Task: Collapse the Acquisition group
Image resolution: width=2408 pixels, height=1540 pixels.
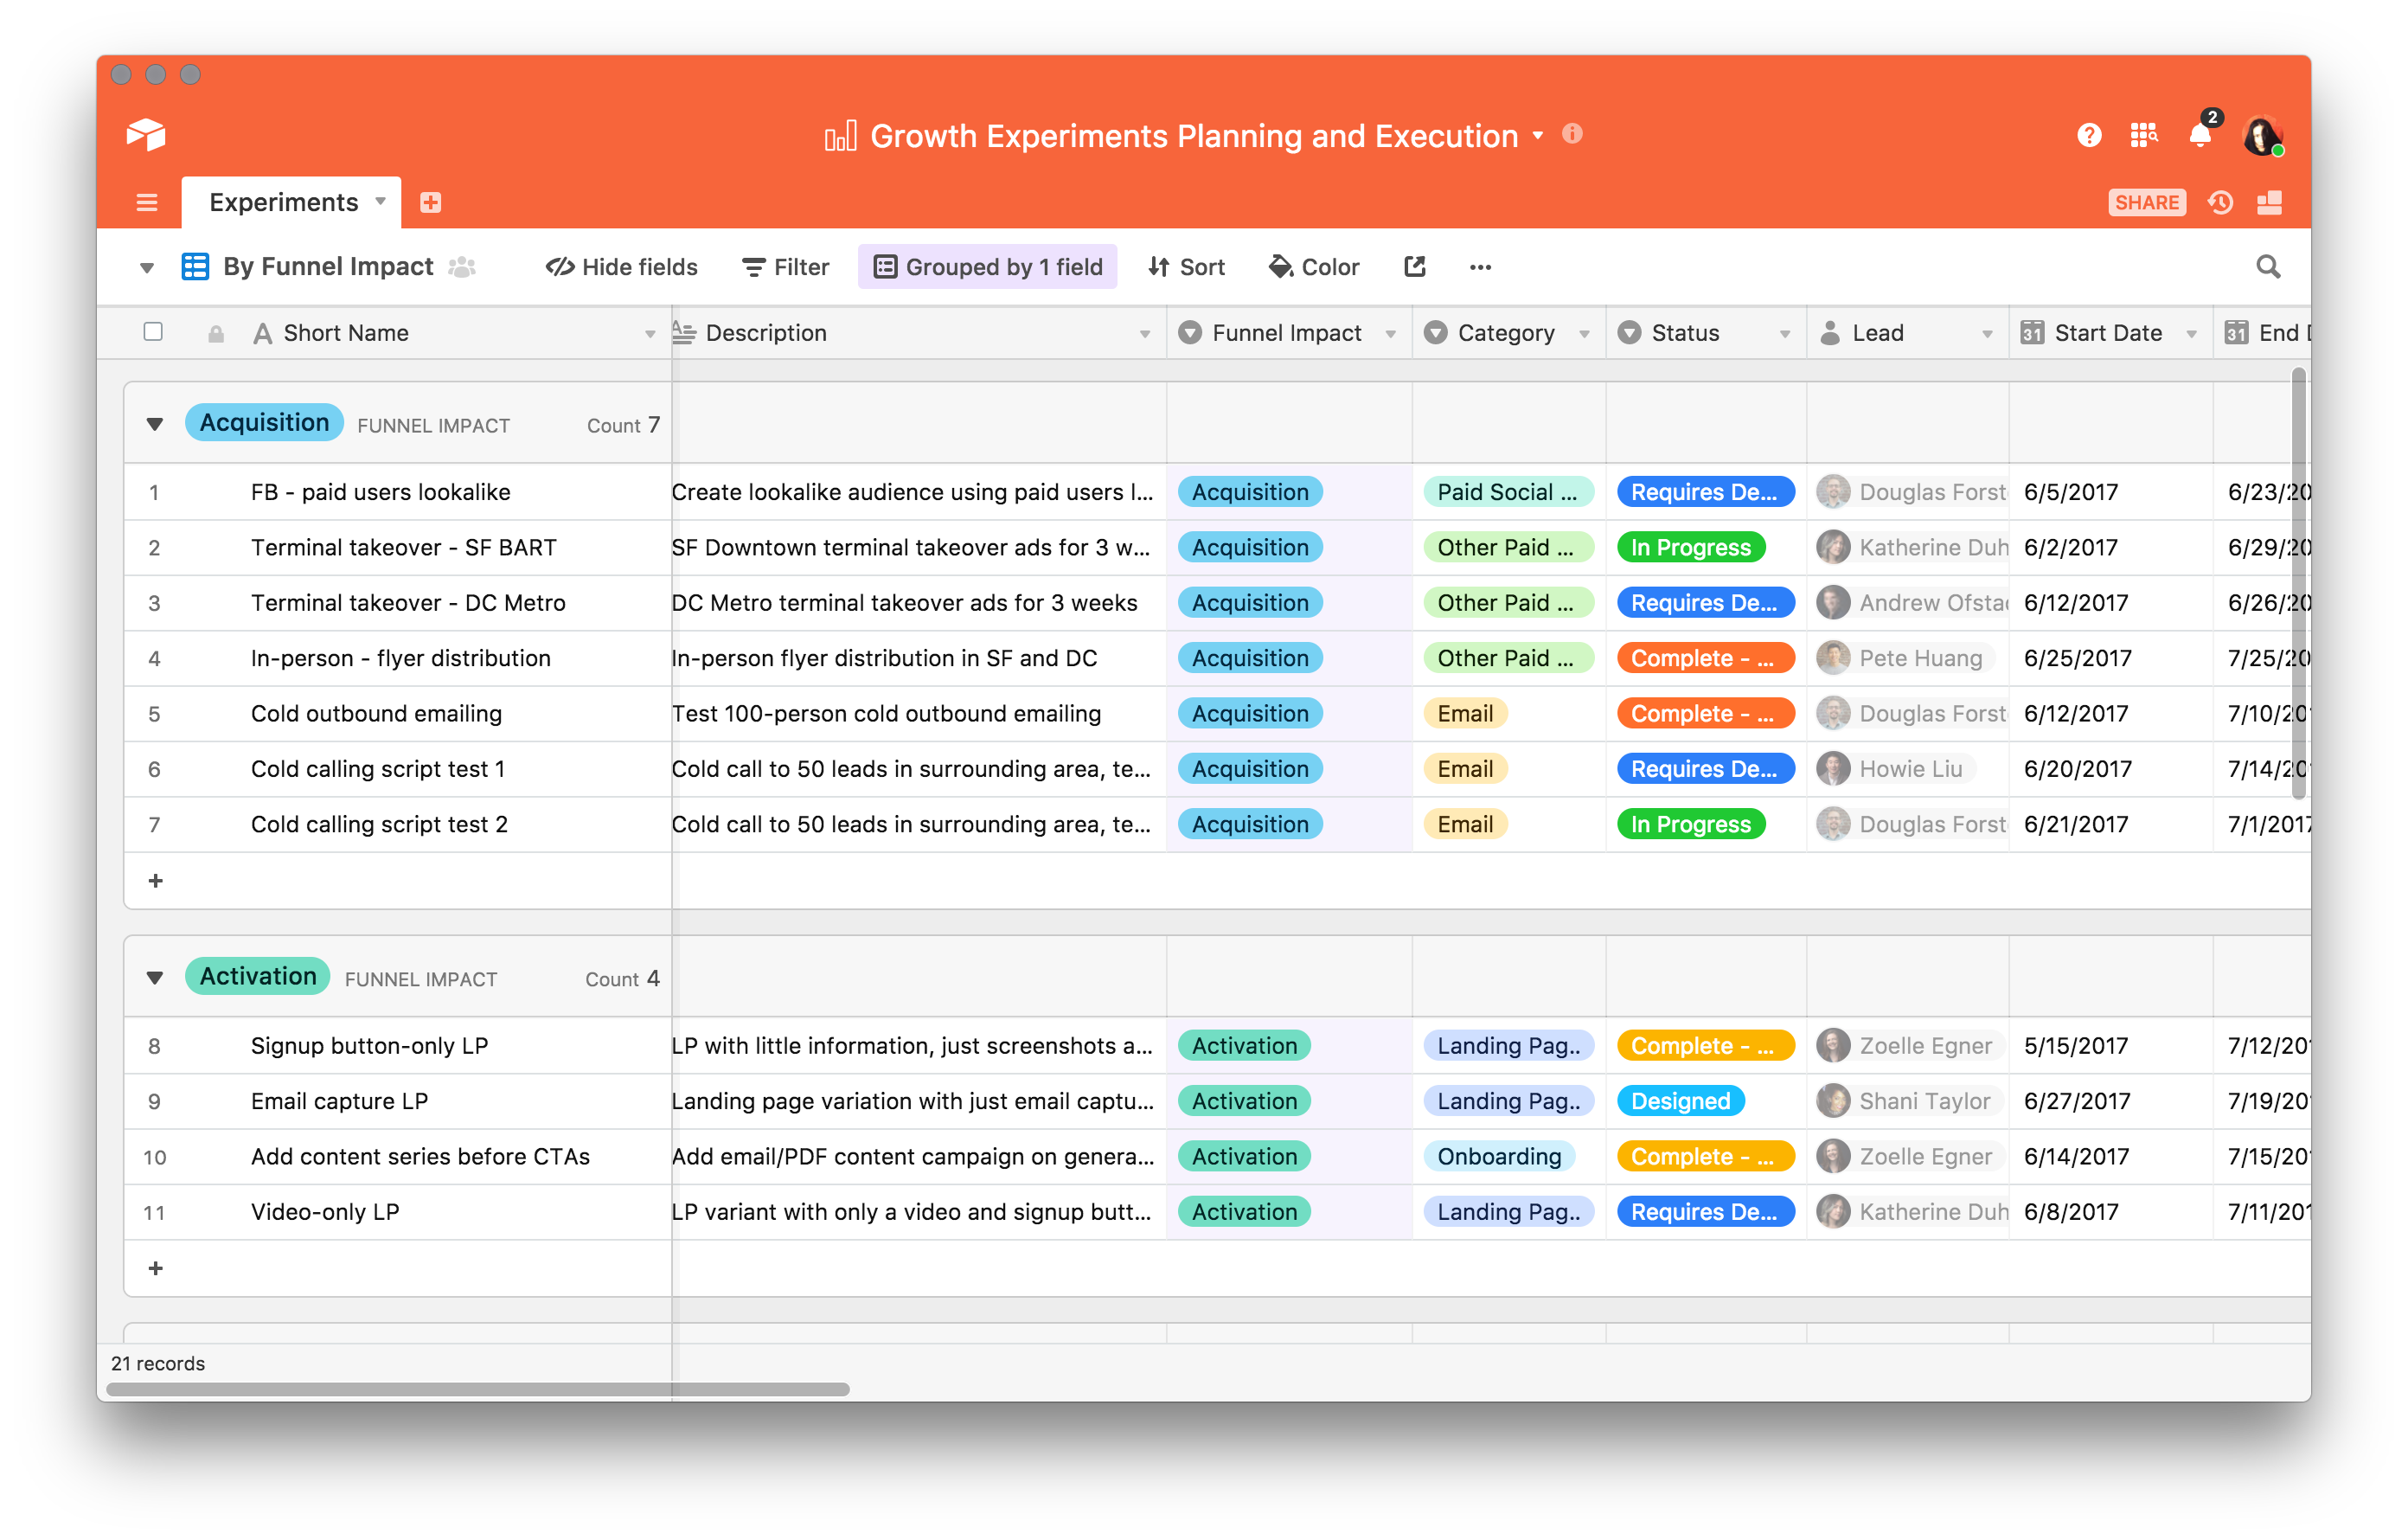Action: pyautogui.click(x=155, y=424)
